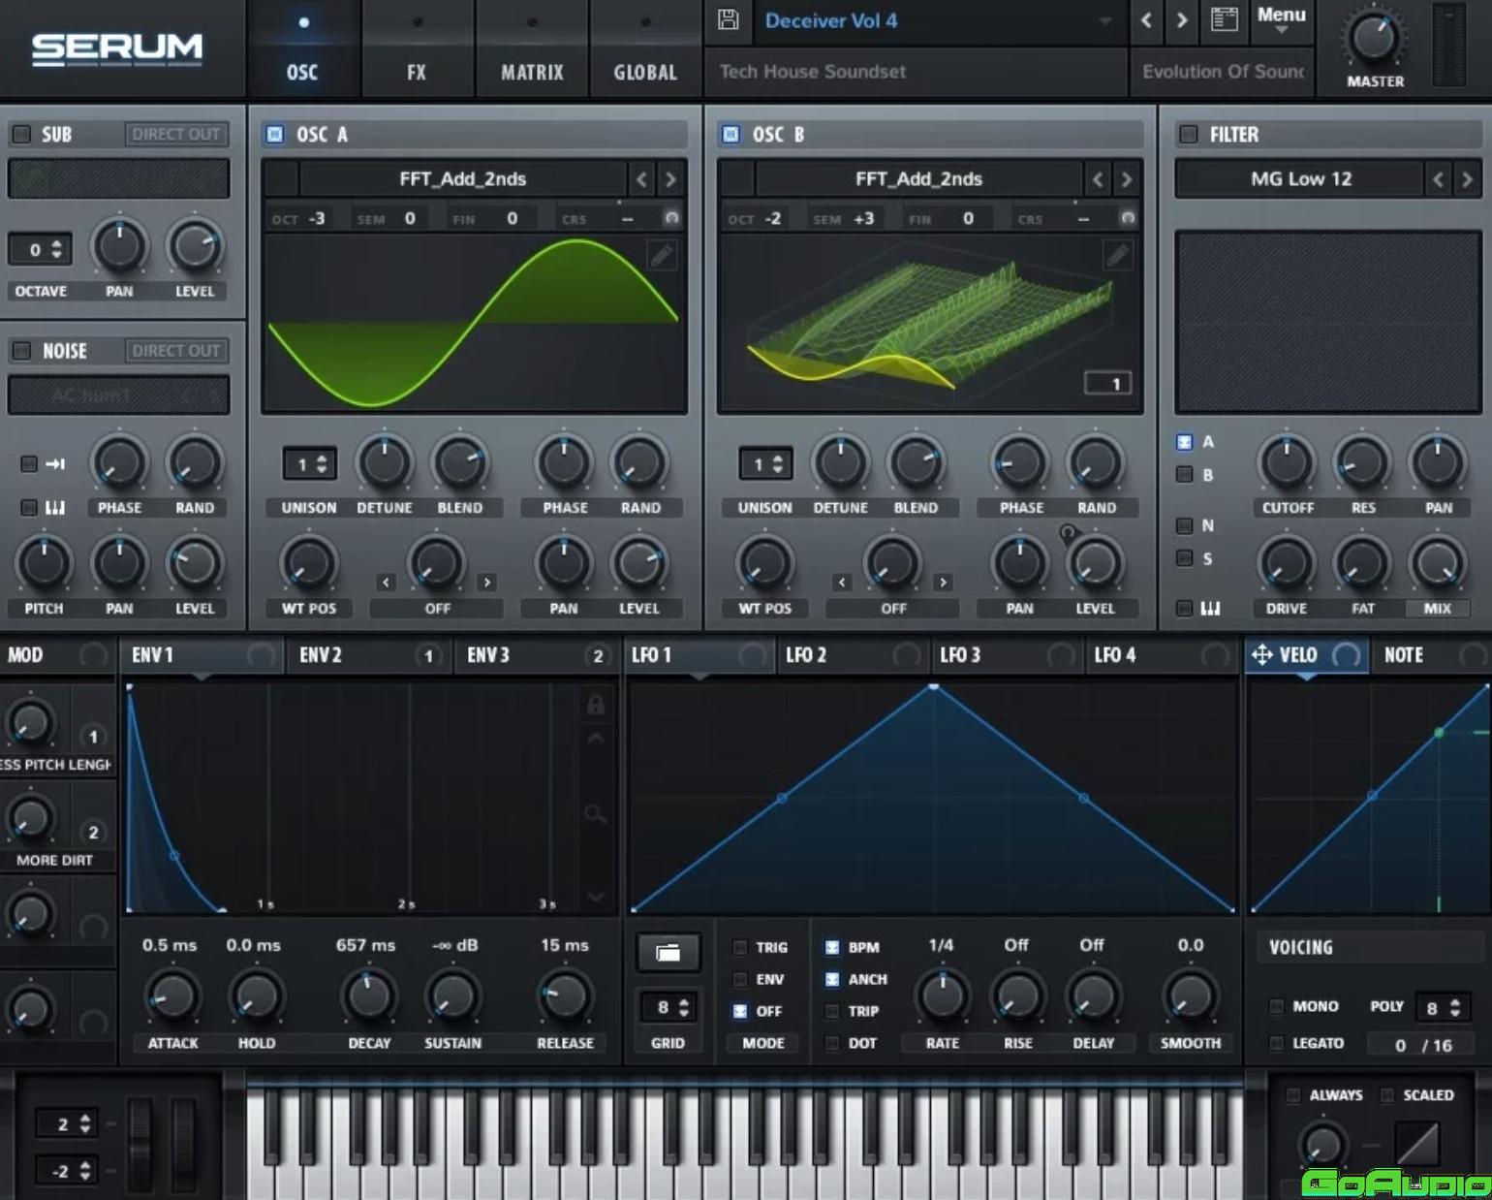Select the LFO 2 tab

[853, 655]
